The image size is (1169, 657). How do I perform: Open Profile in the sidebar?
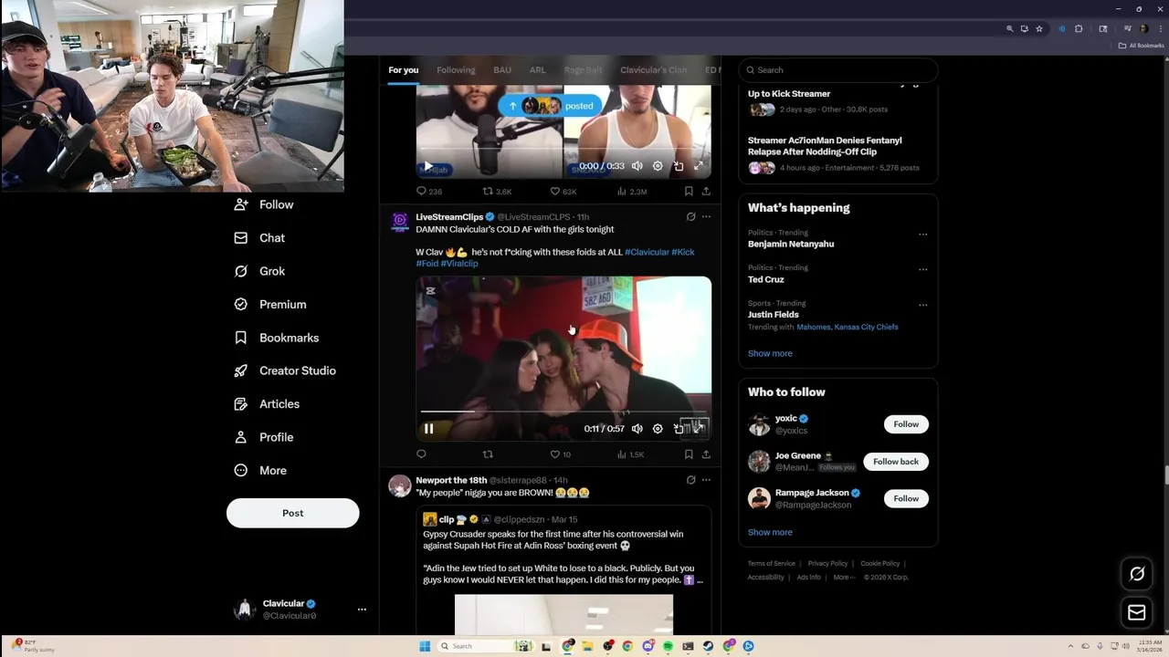[264, 437]
